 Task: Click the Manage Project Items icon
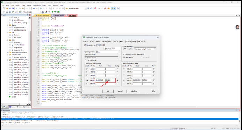[x=46, y=12]
